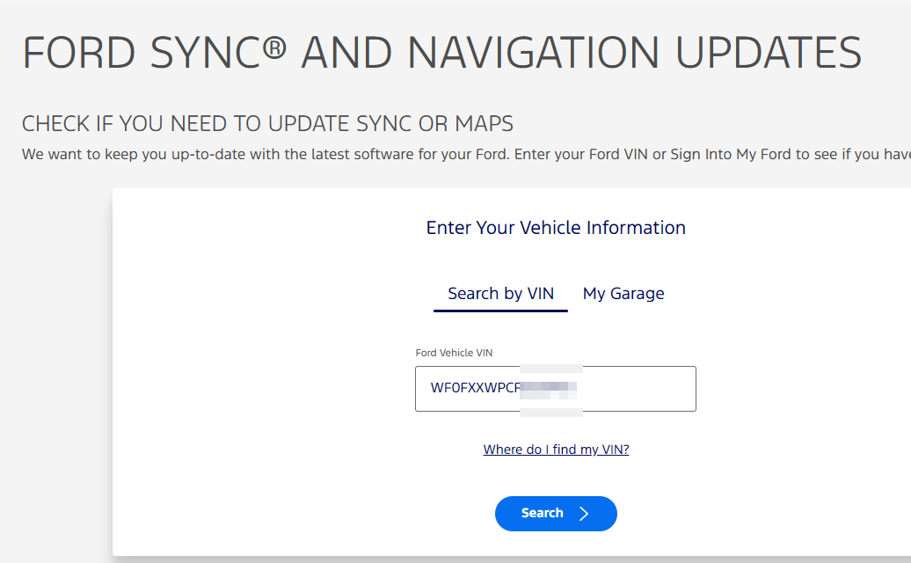Image resolution: width=911 pixels, height=563 pixels.
Task: Open the Where do I find my VIN link
Action: pos(556,450)
